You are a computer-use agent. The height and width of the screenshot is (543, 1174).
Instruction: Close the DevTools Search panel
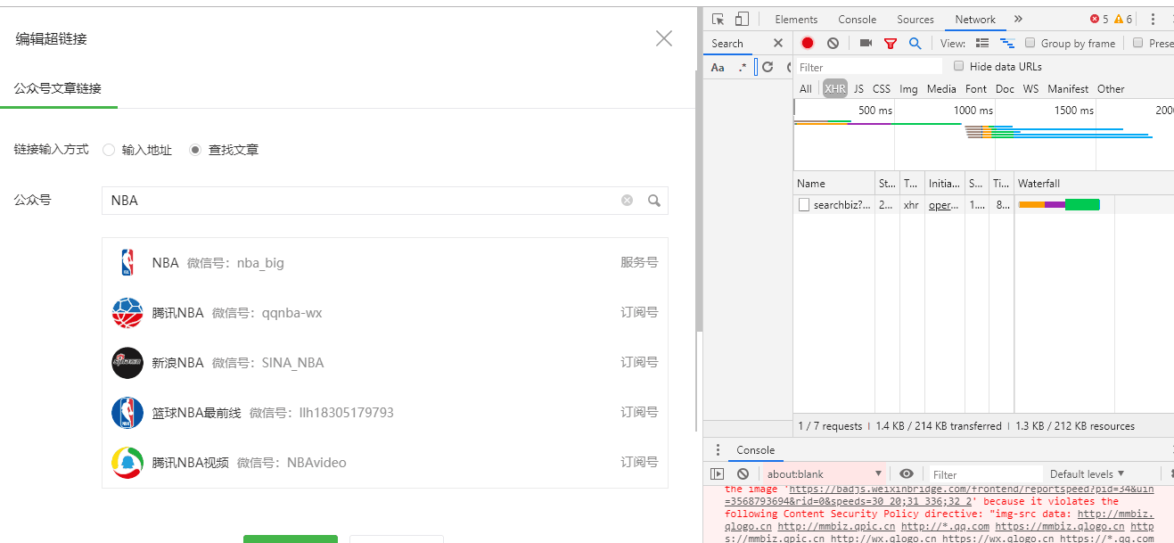tap(778, 43)
